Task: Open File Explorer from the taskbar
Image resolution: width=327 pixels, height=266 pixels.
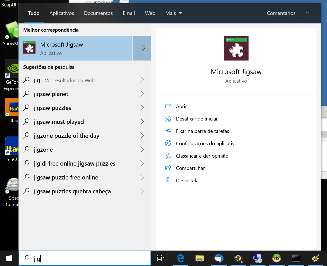Action: coord(199,258)
